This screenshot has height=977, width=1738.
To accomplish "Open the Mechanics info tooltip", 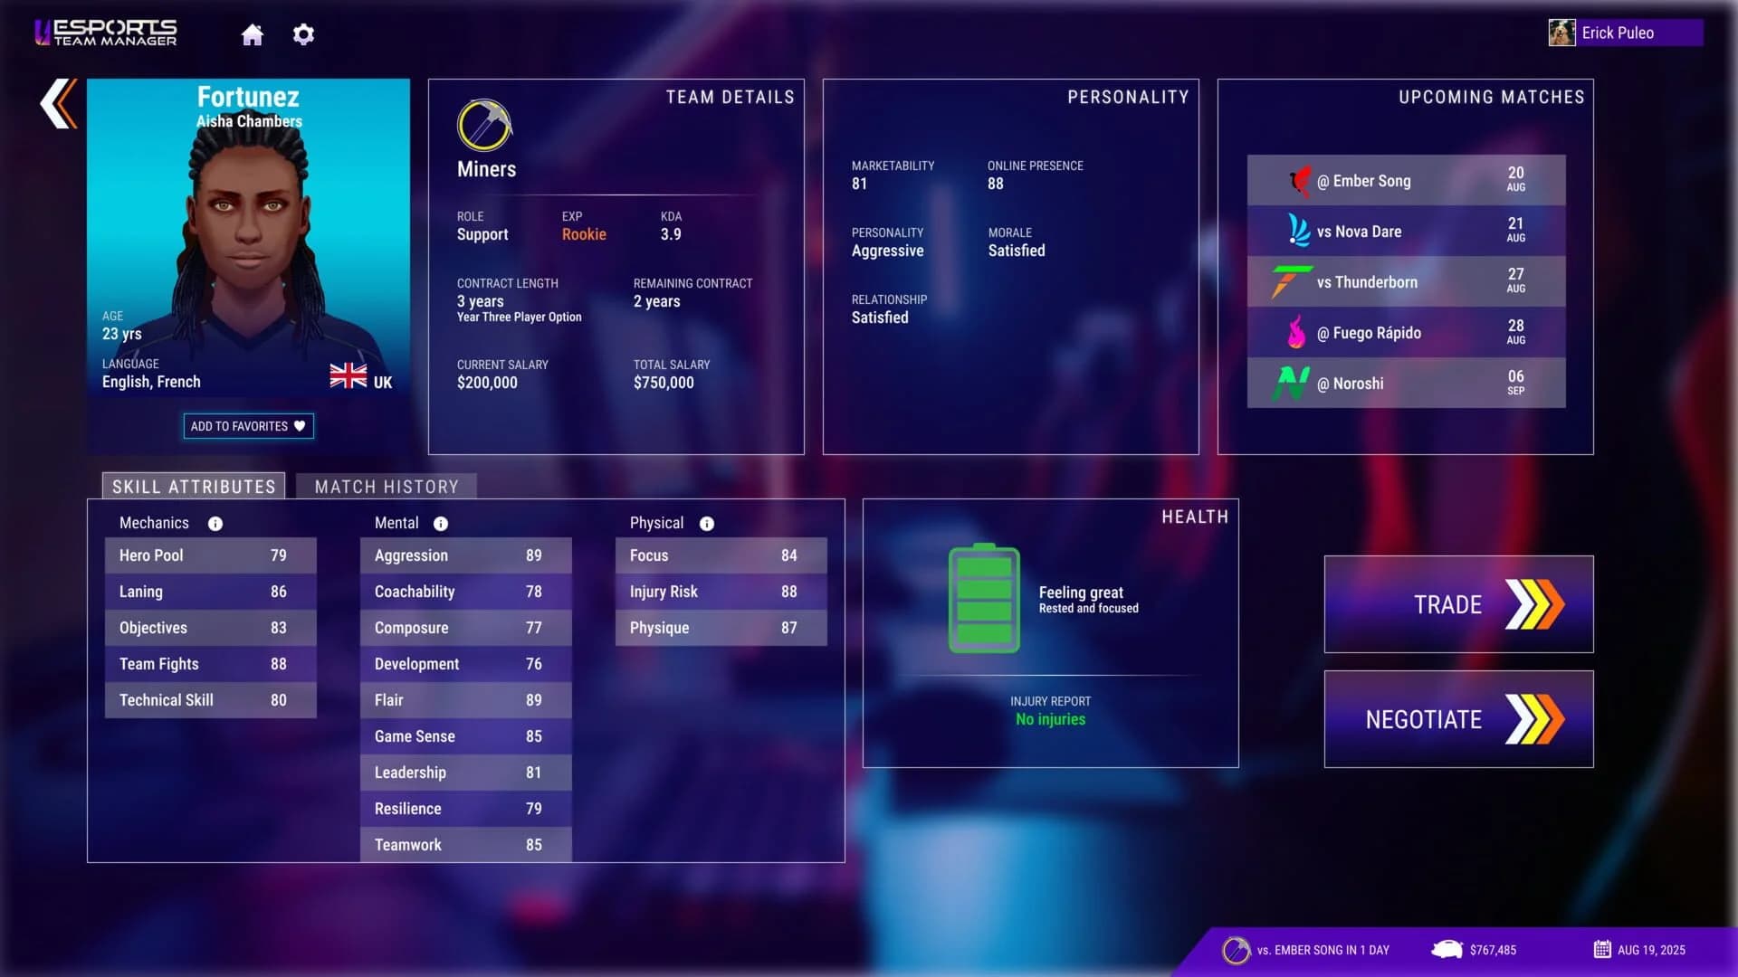I will coord(215,523).
